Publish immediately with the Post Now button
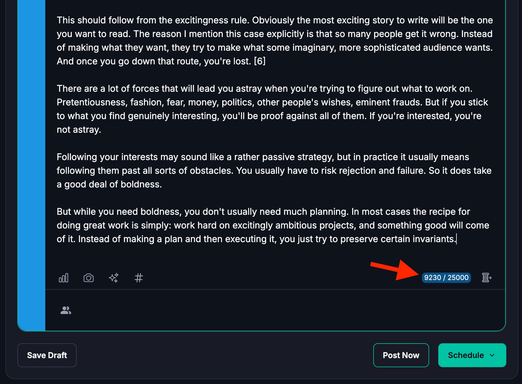 [x=401, y=355]
